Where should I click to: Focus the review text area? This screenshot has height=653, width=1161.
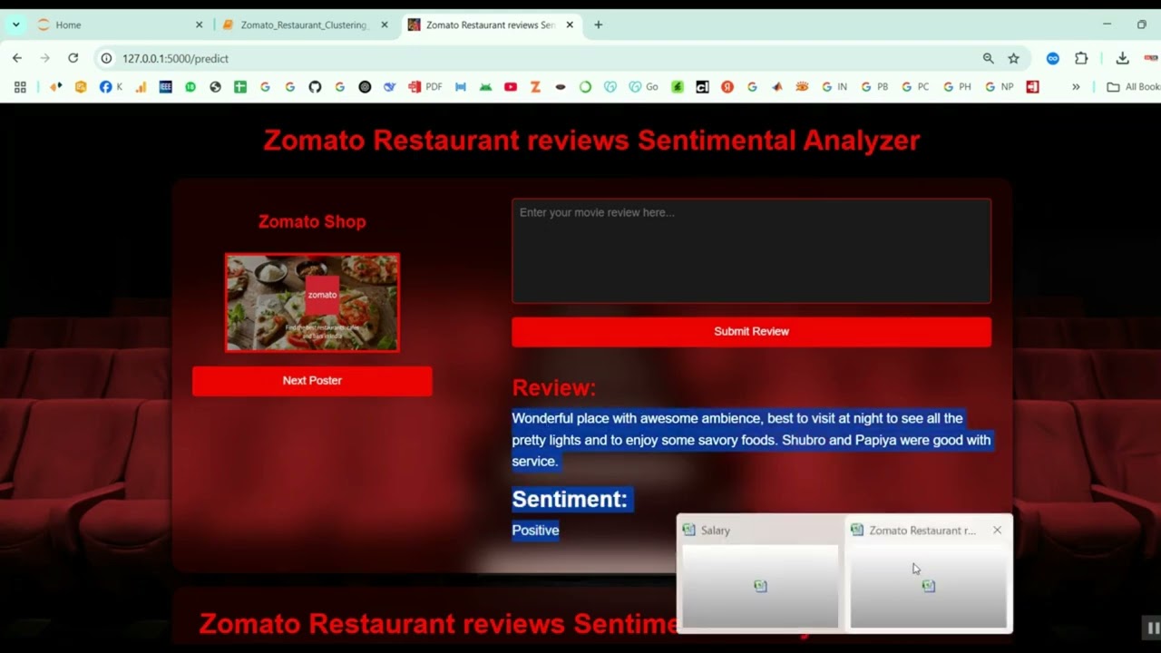[x=751, y=251]
